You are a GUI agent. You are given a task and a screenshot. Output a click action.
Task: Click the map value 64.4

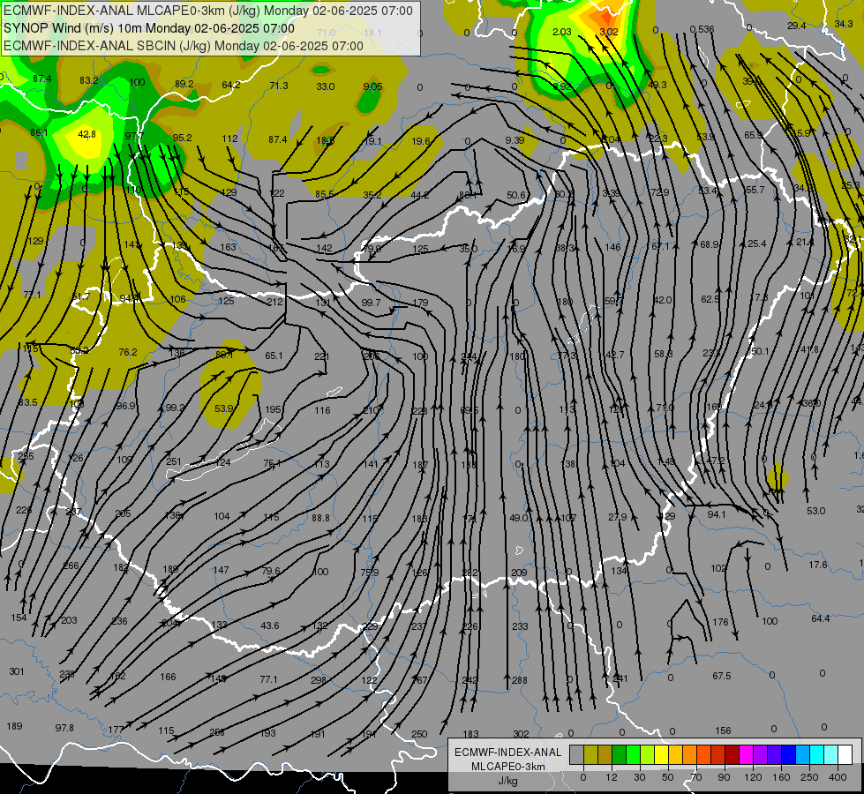pyautogui.click(x=821, y=618)
